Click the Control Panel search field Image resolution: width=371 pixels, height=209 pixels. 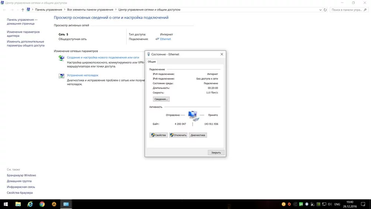click(x=347, y=10)
